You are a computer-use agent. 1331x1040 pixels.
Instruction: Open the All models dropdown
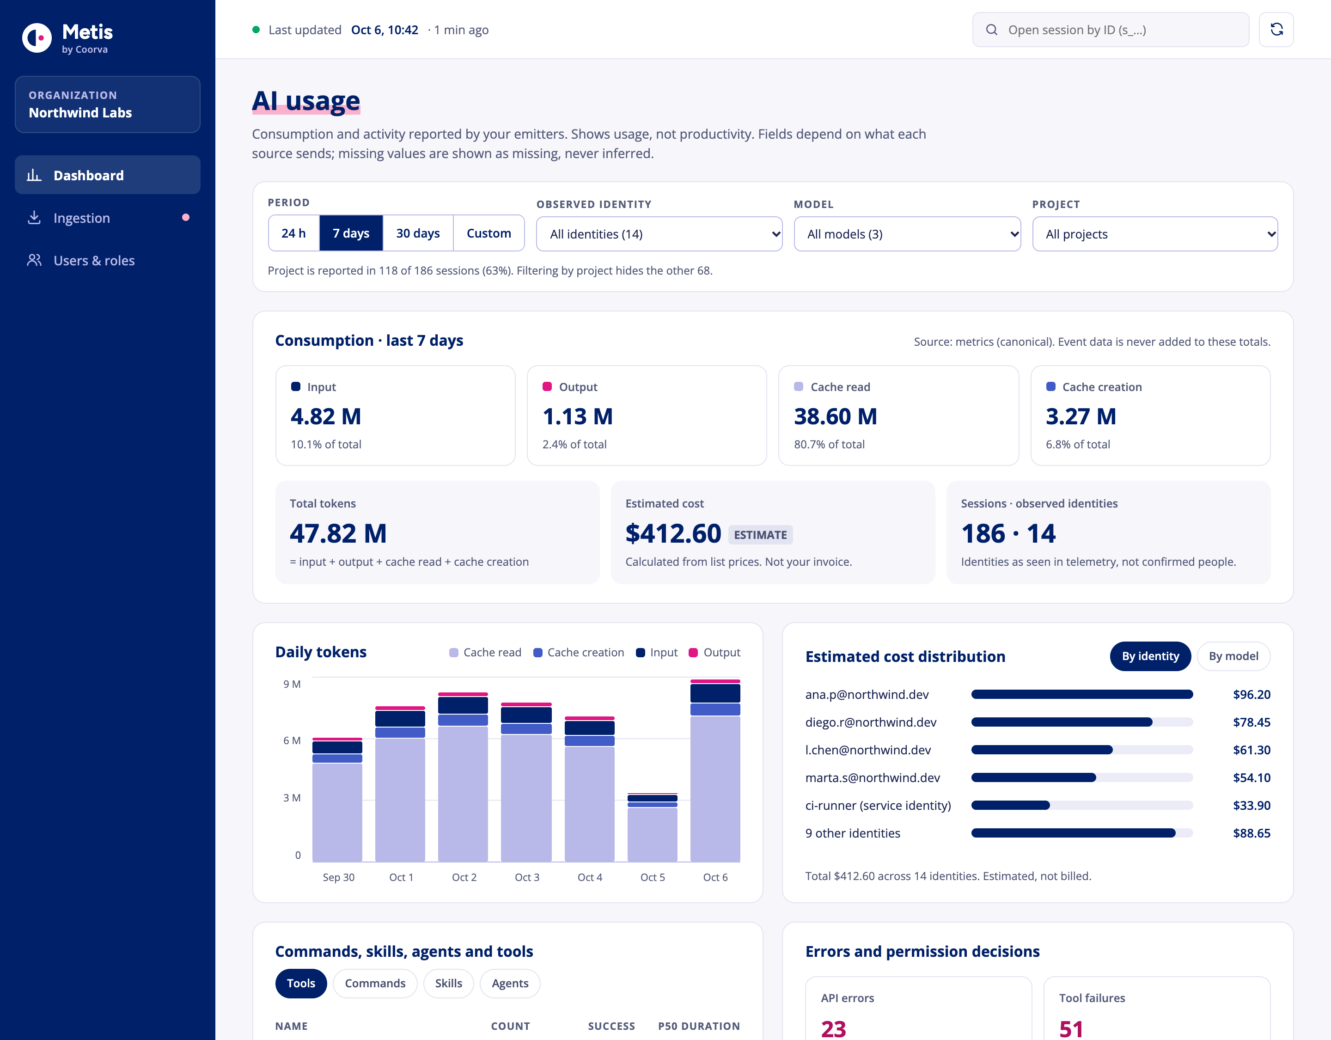pyautogui.click(x=907, y=234)
